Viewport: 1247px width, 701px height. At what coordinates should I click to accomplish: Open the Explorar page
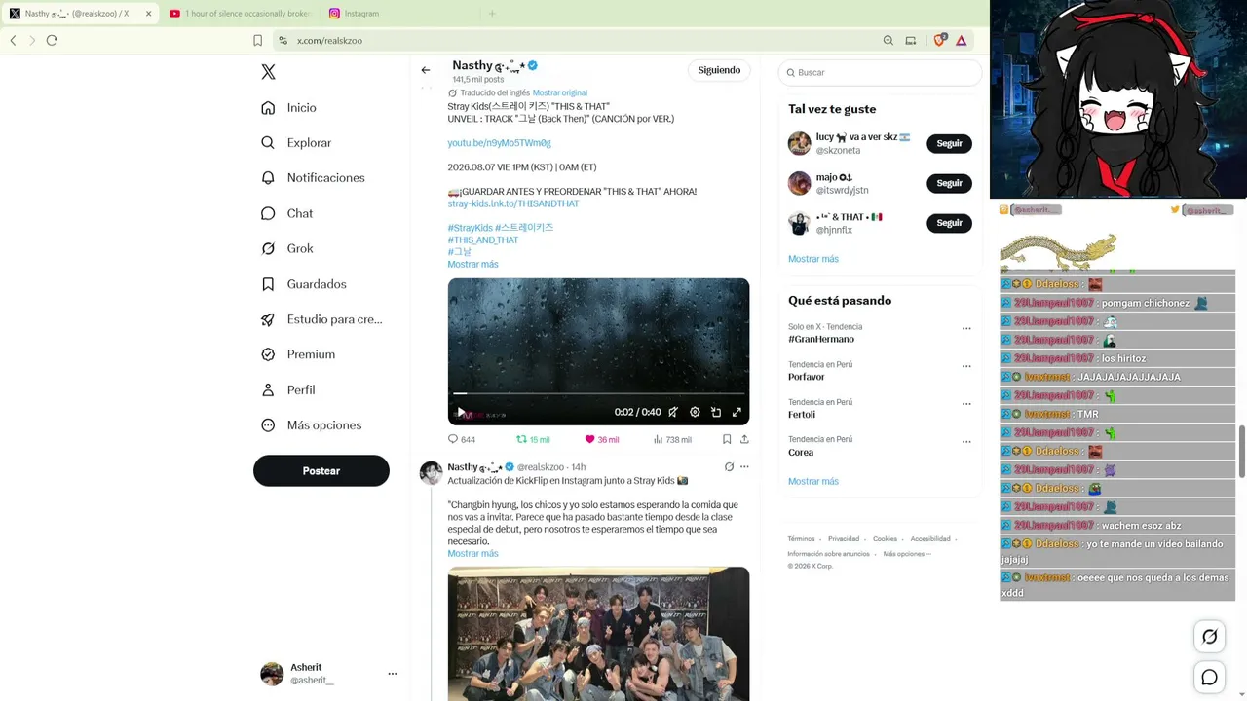[297, 143]
